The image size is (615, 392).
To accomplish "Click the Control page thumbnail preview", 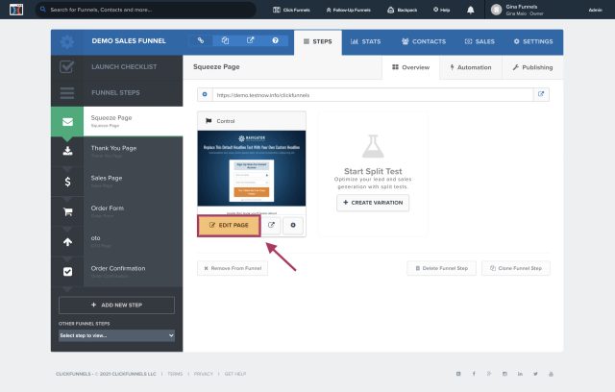I will [x=252, y=168].
